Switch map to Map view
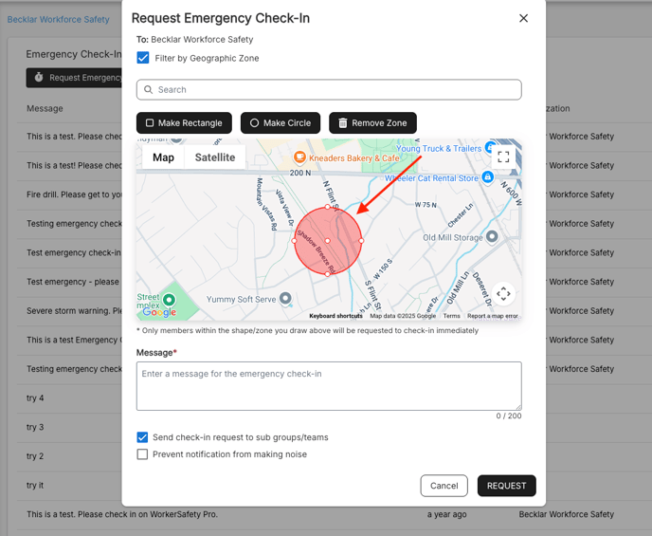The height and width of the screenshot is (536, 652). (163, 157)
